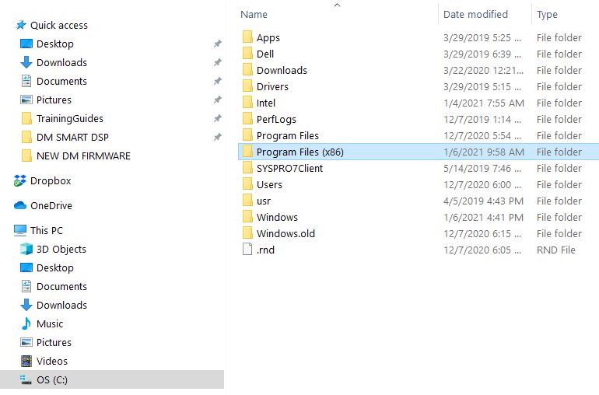Click date 1/4/2021 7:55 AM
Screen dimensions: 599x395
(484, 103)
